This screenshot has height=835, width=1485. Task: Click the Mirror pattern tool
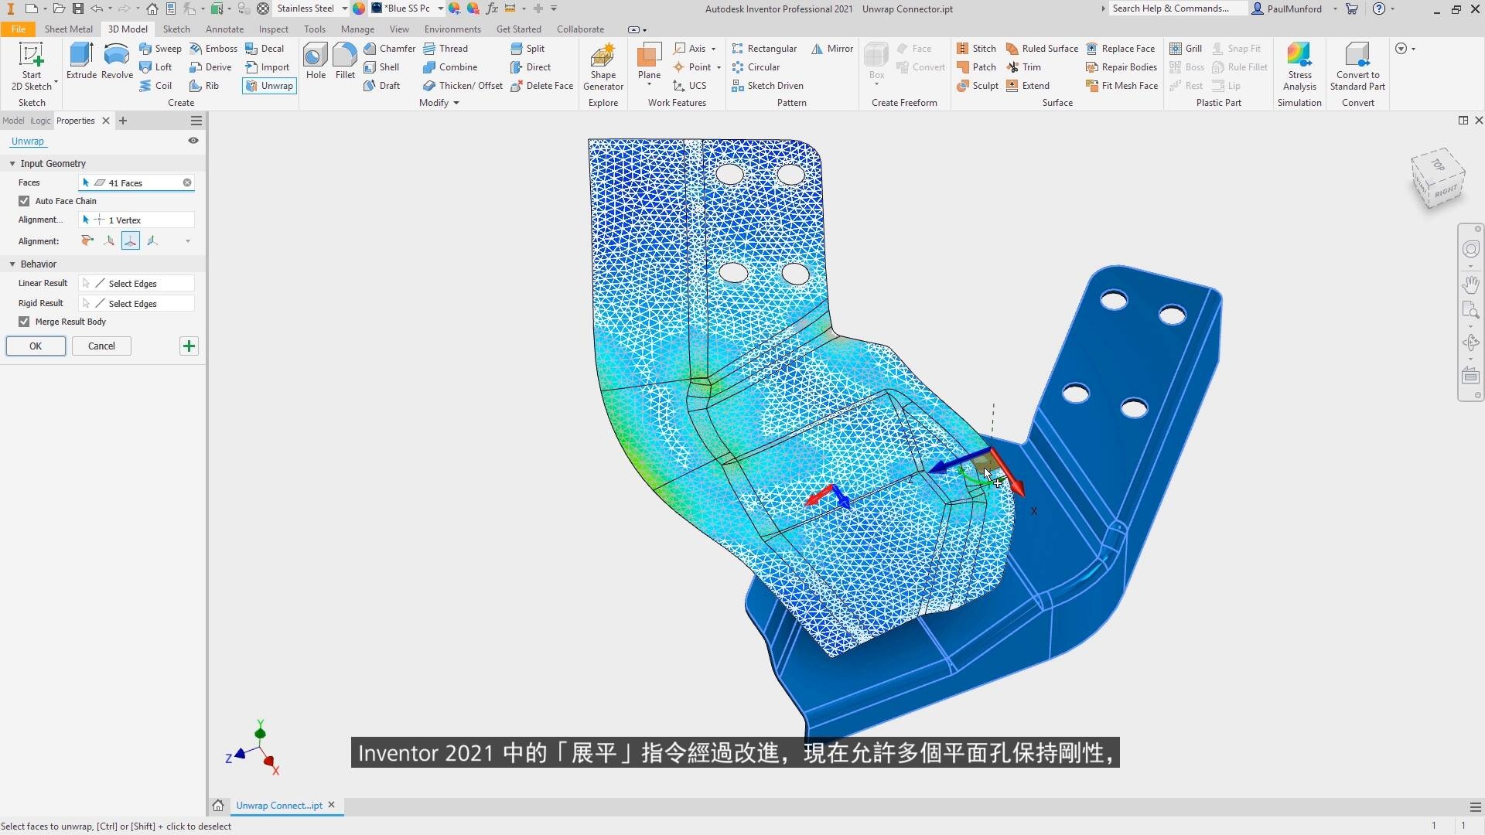(832, 48)
